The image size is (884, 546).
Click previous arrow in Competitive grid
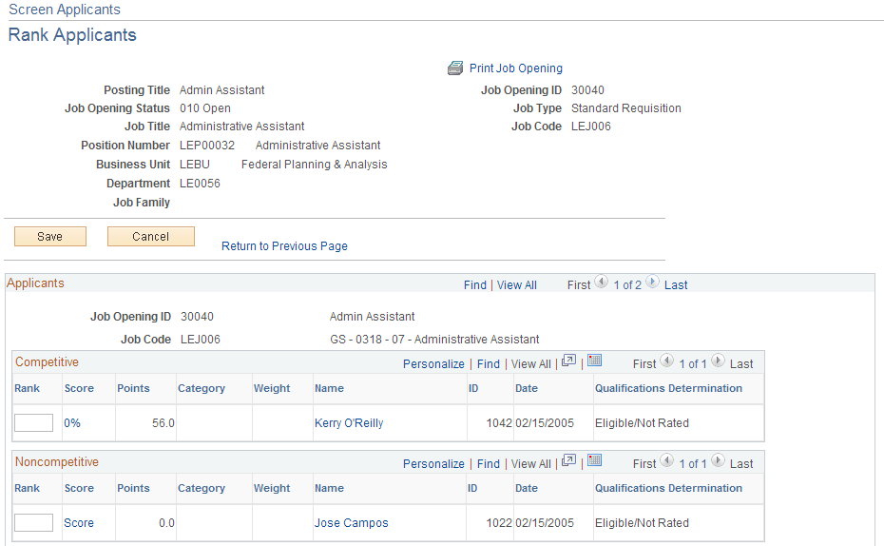click(x=667, y=361)
